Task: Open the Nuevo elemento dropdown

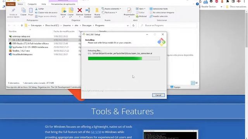Action: tap(111, 9)
